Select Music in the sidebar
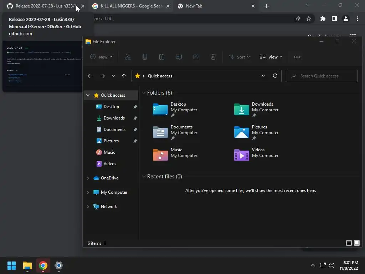 [109, 152]
